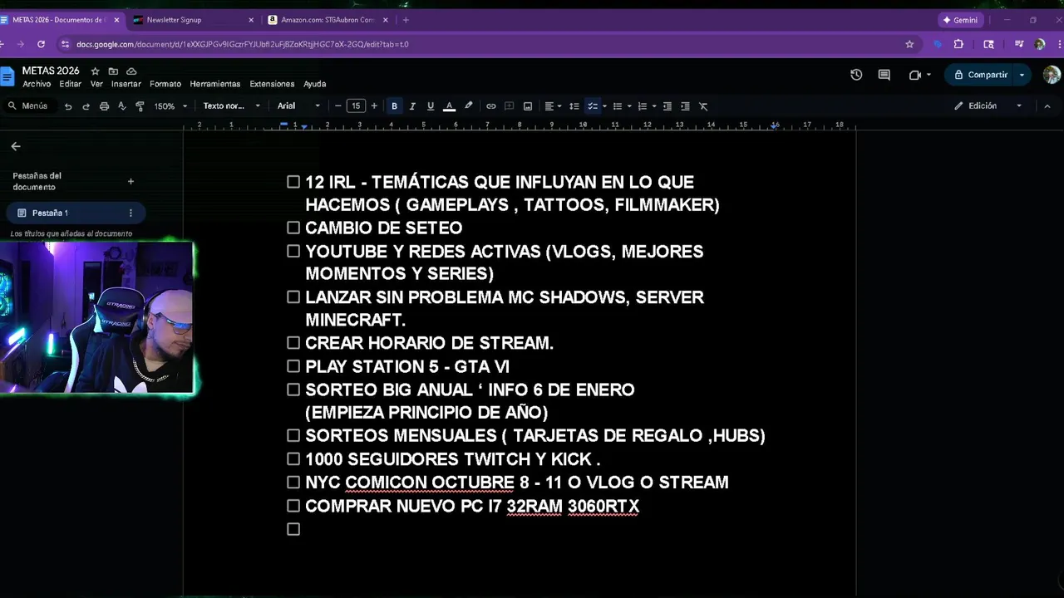The image size is (1064, 598).
Task: Move document using the folder icon
Action: point(113,71)
